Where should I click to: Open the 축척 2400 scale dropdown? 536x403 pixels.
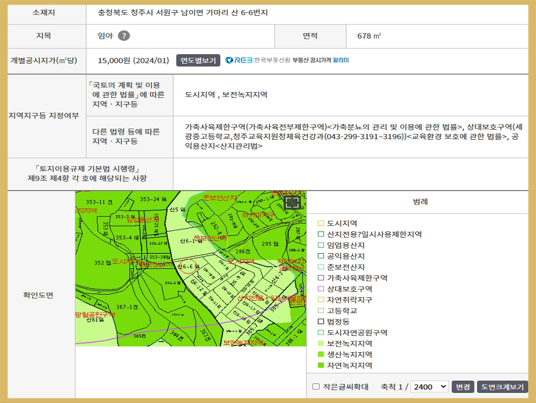click(430, 387)
